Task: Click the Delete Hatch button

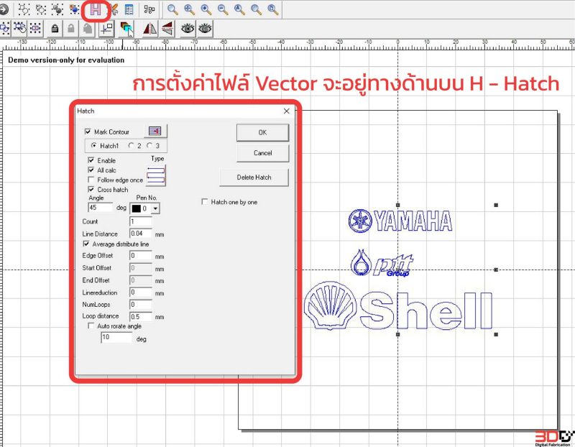Action: pyautogui.click(x=254, y=178)
